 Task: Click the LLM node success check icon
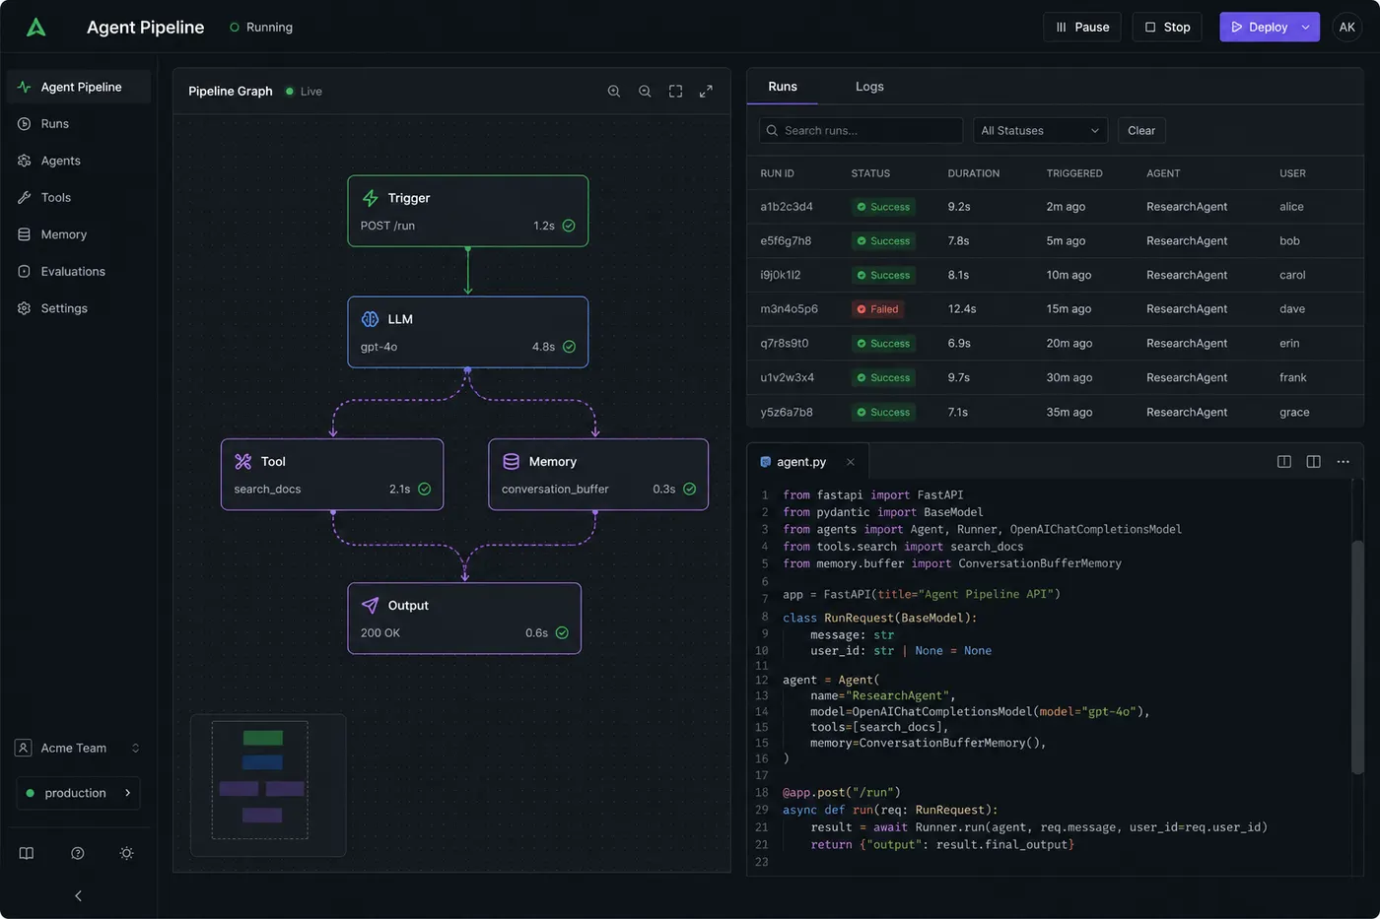pyautogui.click(x=569, y=347)
